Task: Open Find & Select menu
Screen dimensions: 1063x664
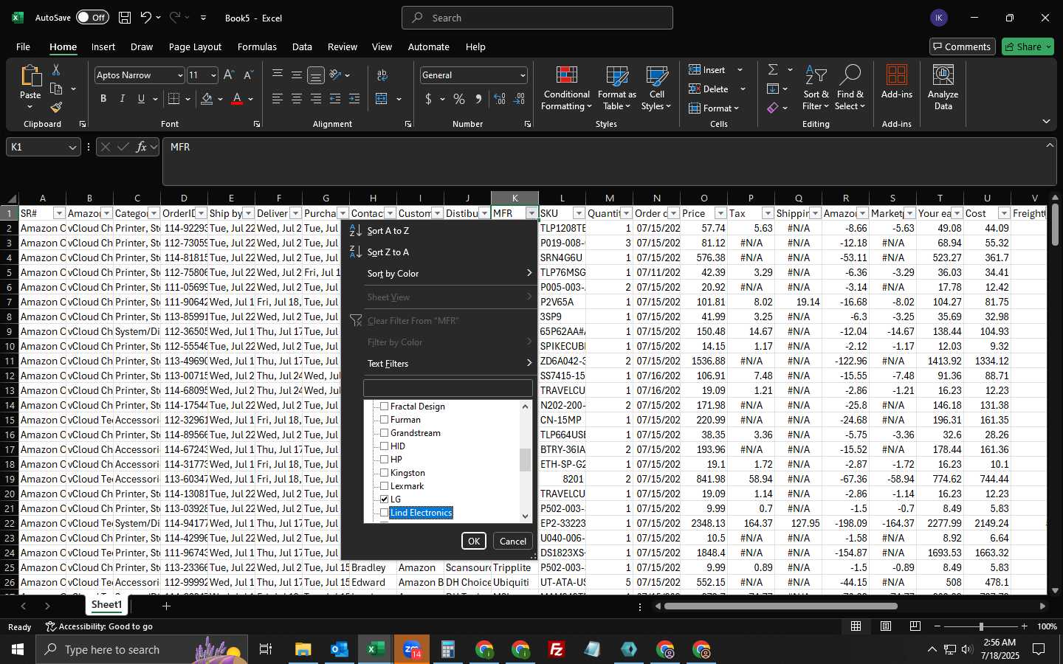Action: click(850, 89)
